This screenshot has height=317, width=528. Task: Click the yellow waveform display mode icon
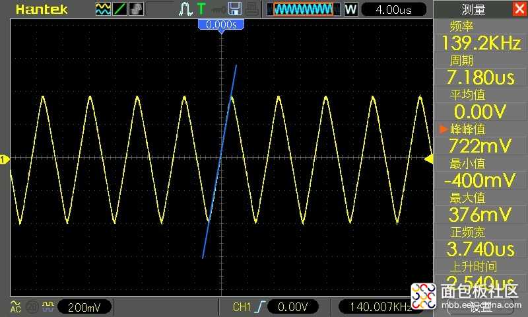pyautogui.click(x=103, y=9)
